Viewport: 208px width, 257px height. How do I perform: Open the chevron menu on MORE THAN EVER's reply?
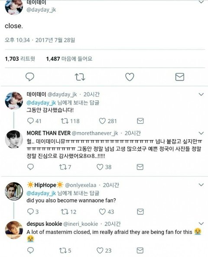tap(201, 133)
